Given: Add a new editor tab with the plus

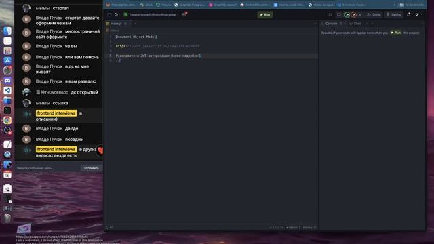Looking at the screenshot, I should (x=135, y=24).
